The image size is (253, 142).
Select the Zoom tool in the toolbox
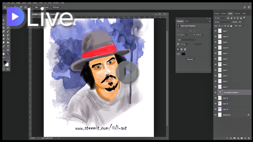point(8,54)
